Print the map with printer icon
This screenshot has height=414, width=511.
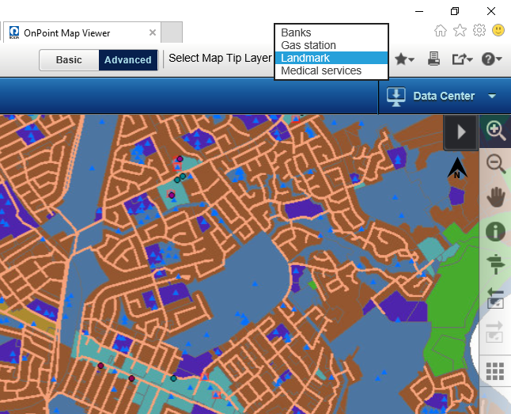click(433, 59)
